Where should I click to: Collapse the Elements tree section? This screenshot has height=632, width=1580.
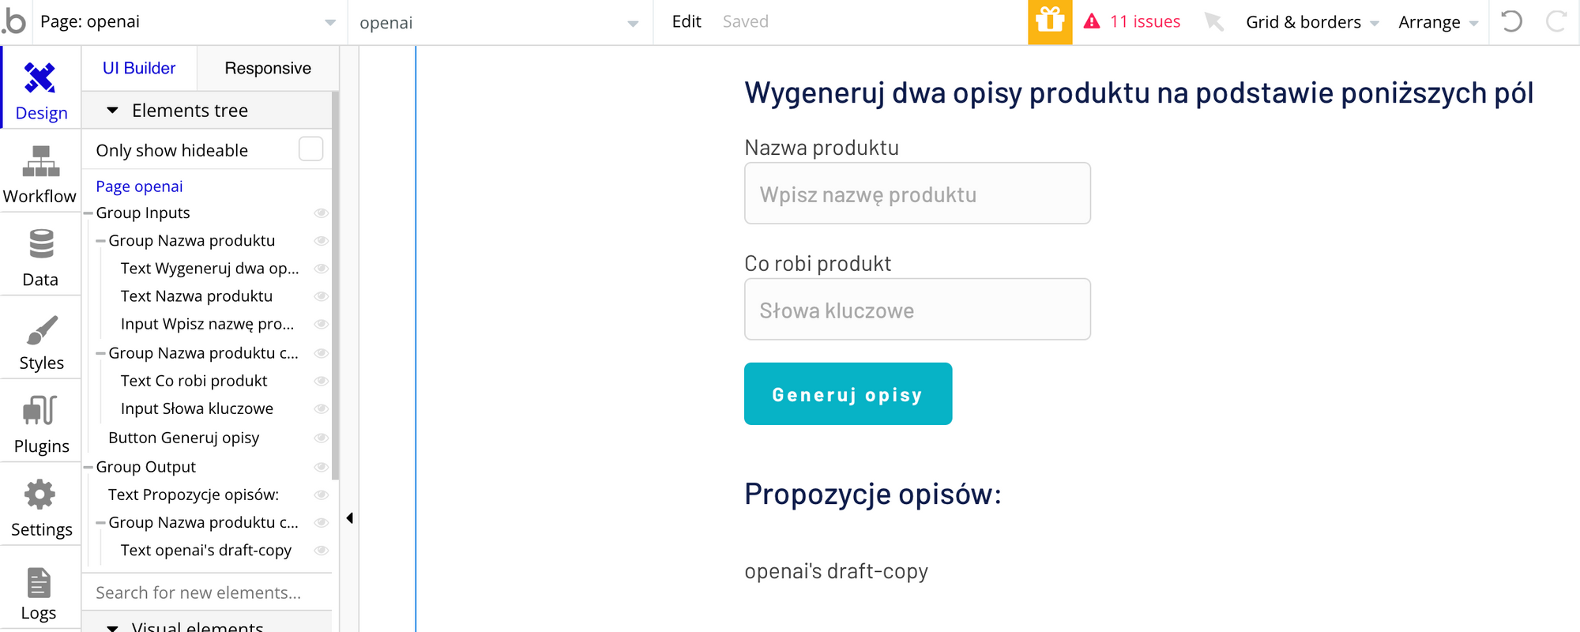click(113, 111)
